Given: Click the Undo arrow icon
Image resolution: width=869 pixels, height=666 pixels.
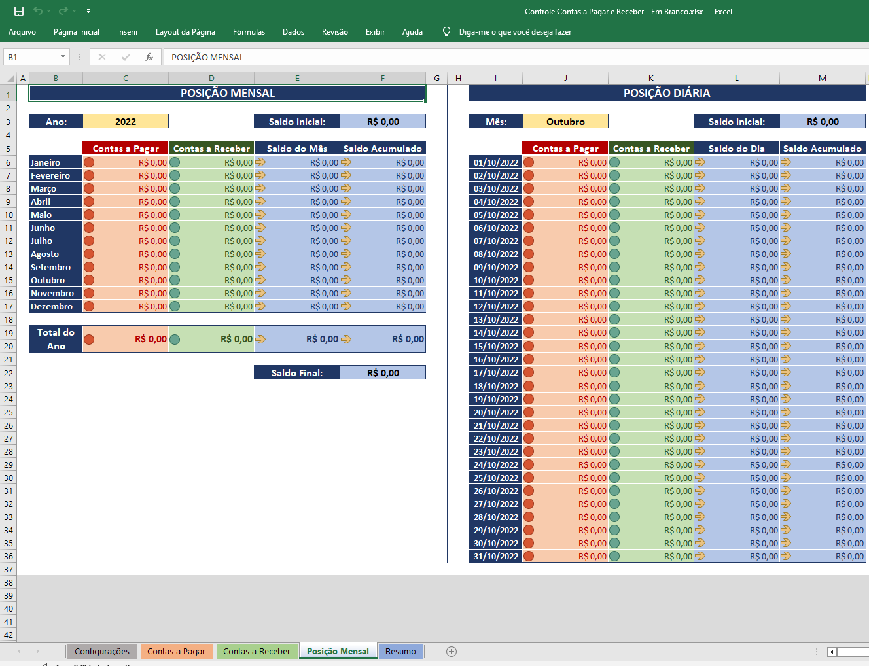Looking at the screenshot, I should pos(38,11).
